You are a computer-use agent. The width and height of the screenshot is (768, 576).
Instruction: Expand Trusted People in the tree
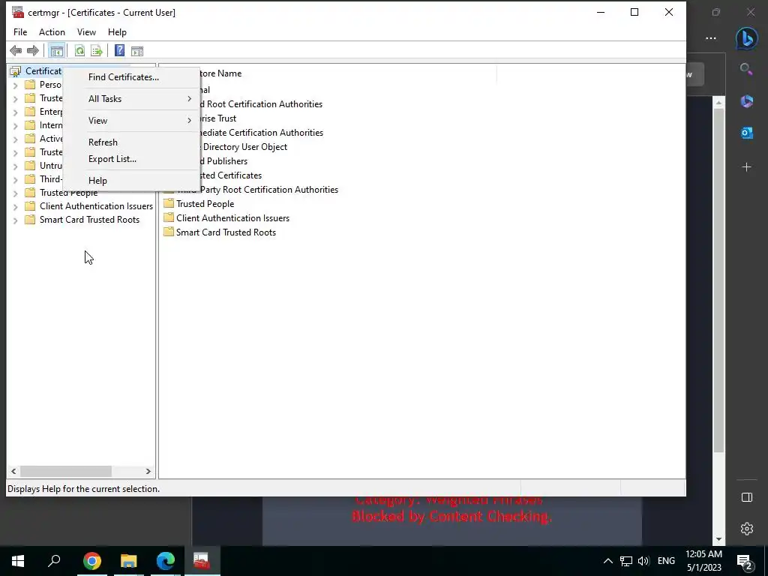click(x=15, y=193)
